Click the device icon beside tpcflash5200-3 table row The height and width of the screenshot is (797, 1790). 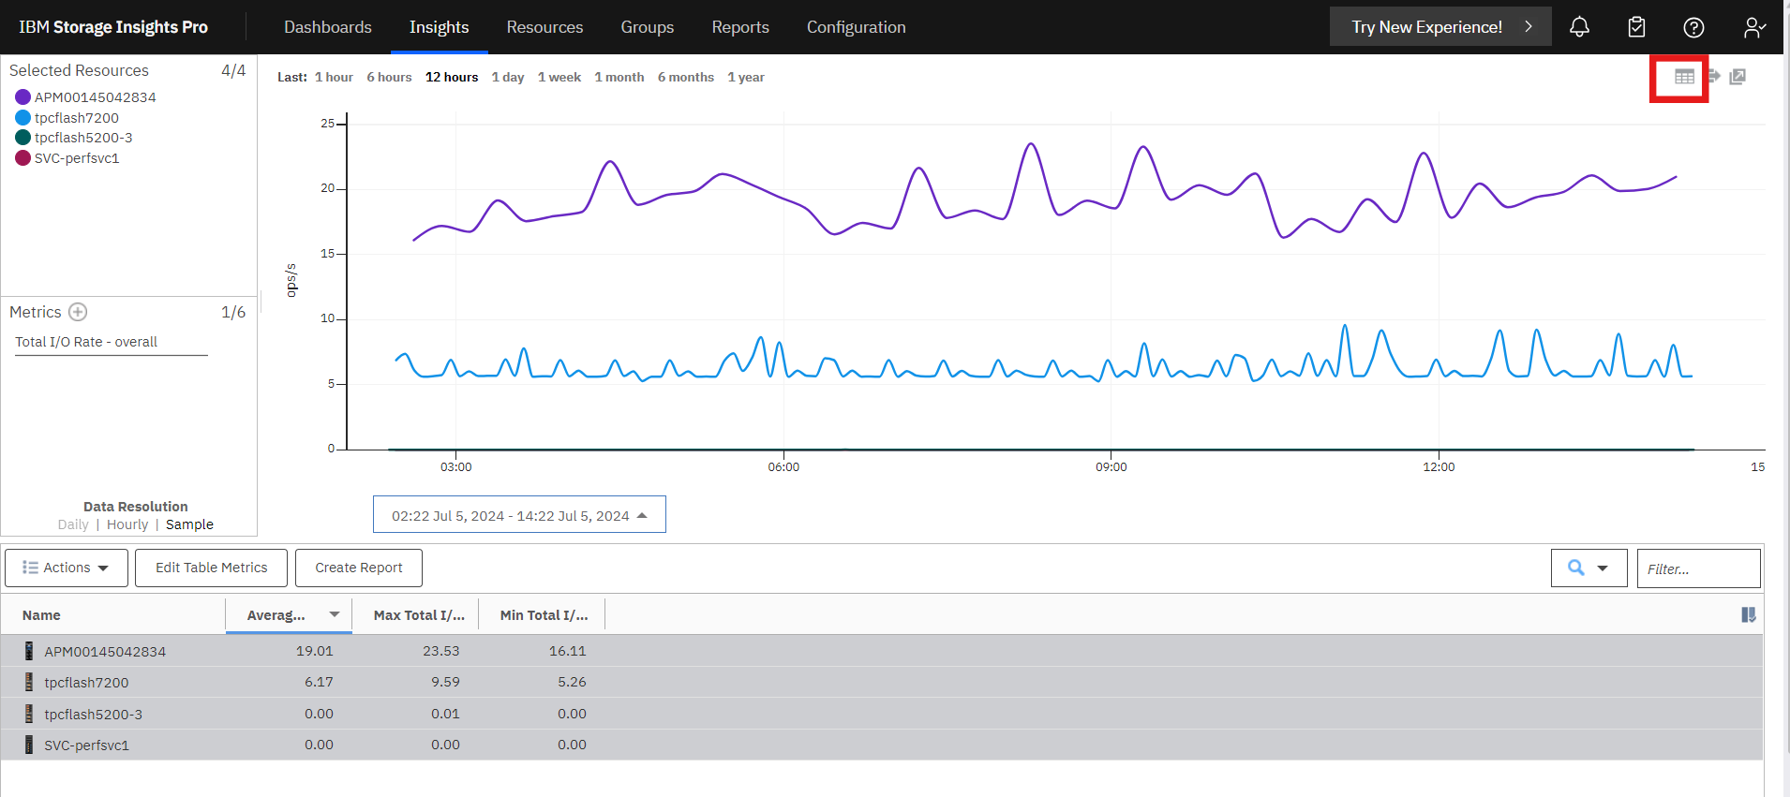(x=29, y=714)
